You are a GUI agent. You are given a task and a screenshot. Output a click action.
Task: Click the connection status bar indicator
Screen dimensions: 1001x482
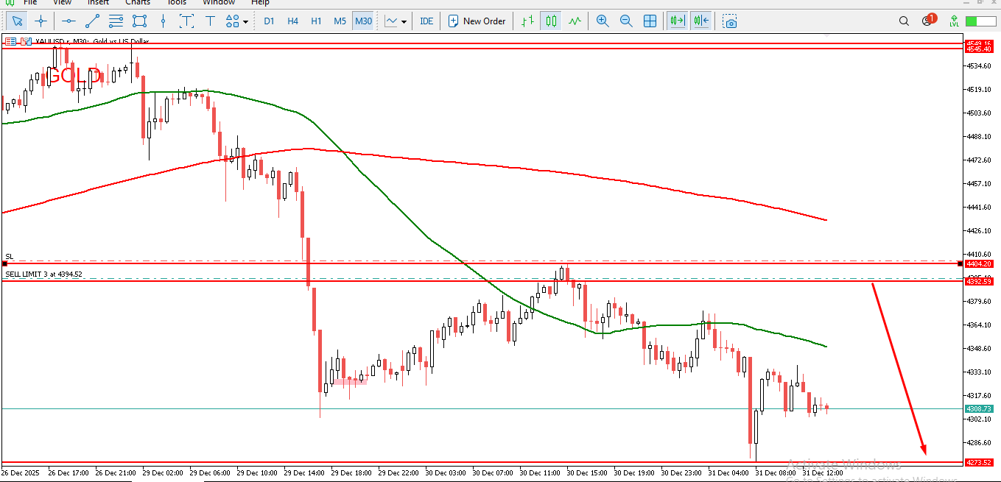point(981,21)
